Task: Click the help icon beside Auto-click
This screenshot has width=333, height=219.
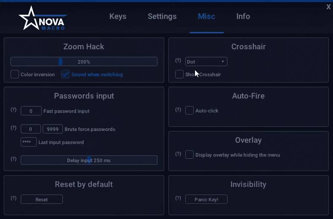Action: [x=178, y=110]
